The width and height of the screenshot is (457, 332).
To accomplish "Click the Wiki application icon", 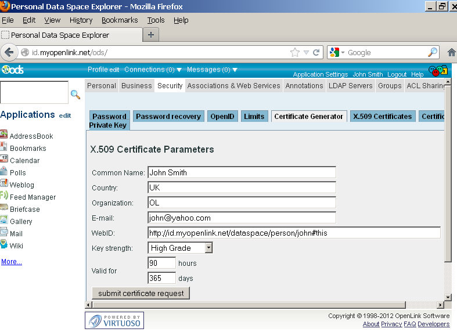I will pos(4,246).
